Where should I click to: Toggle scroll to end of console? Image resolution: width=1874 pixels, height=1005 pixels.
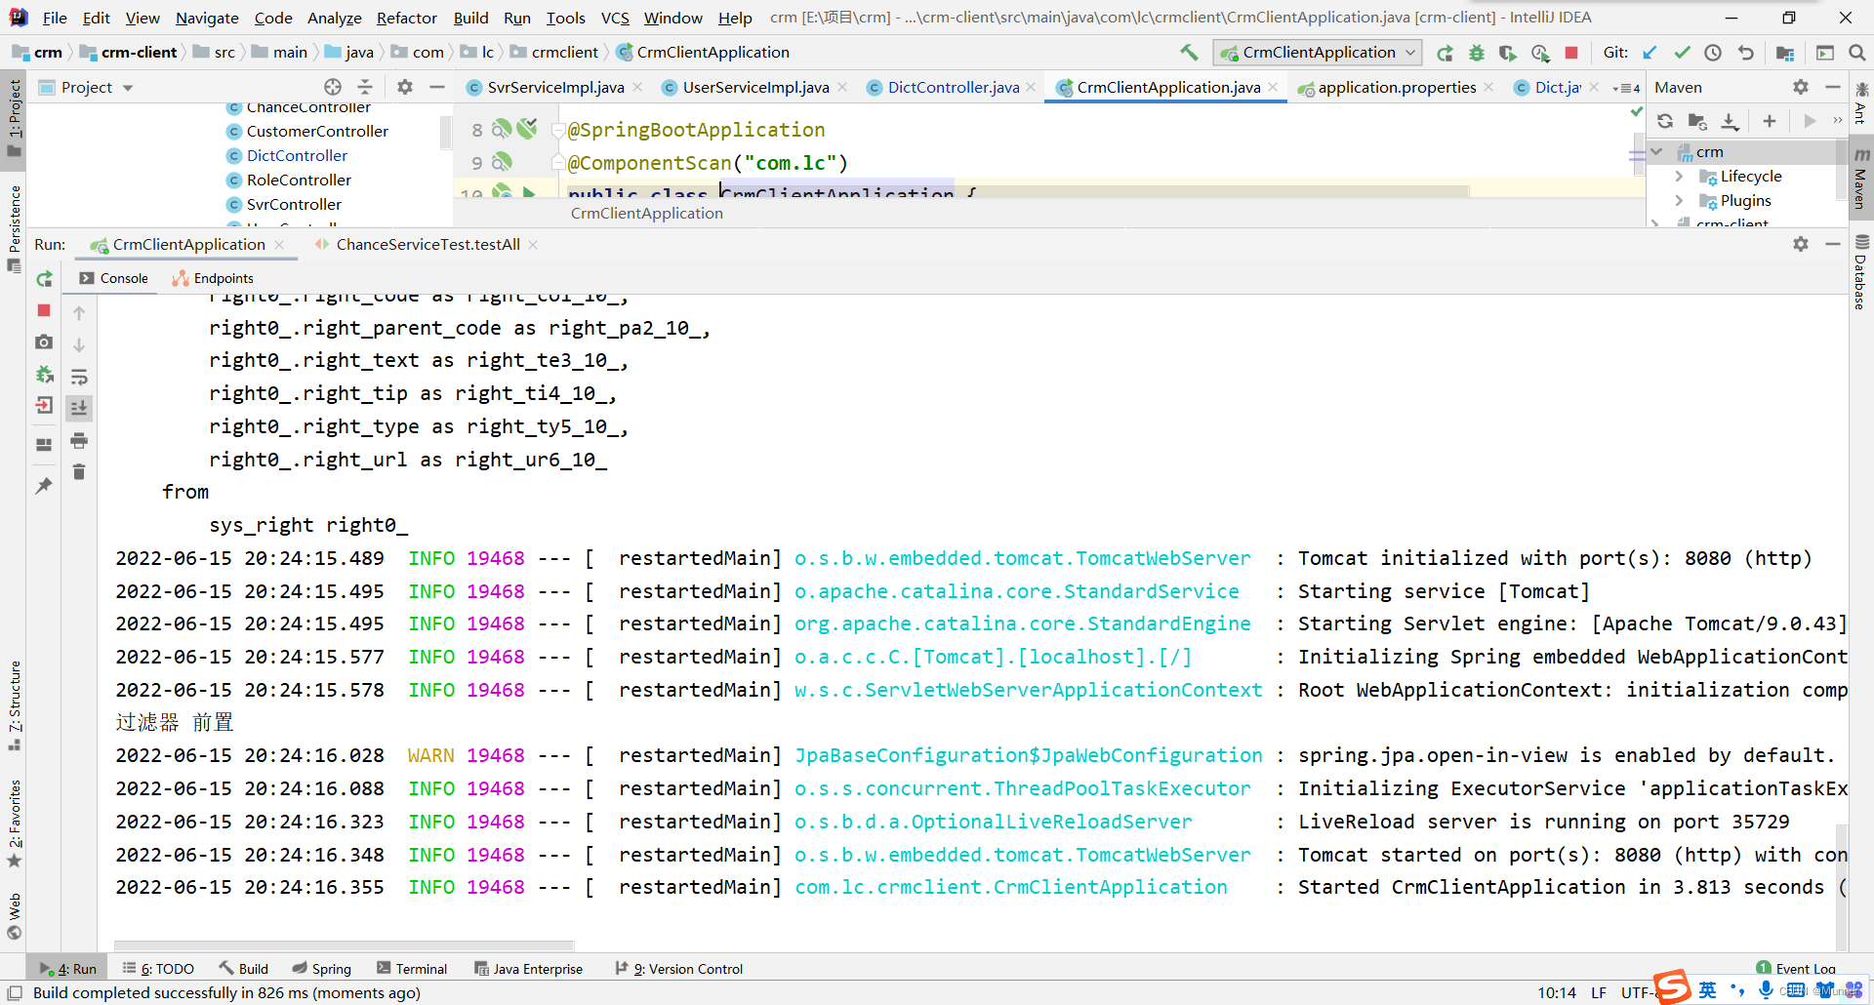(x=79, y=408)
